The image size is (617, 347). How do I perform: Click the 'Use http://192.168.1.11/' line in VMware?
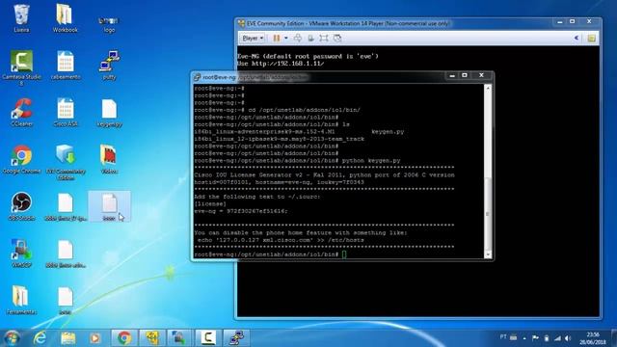(x=281, y=64)
